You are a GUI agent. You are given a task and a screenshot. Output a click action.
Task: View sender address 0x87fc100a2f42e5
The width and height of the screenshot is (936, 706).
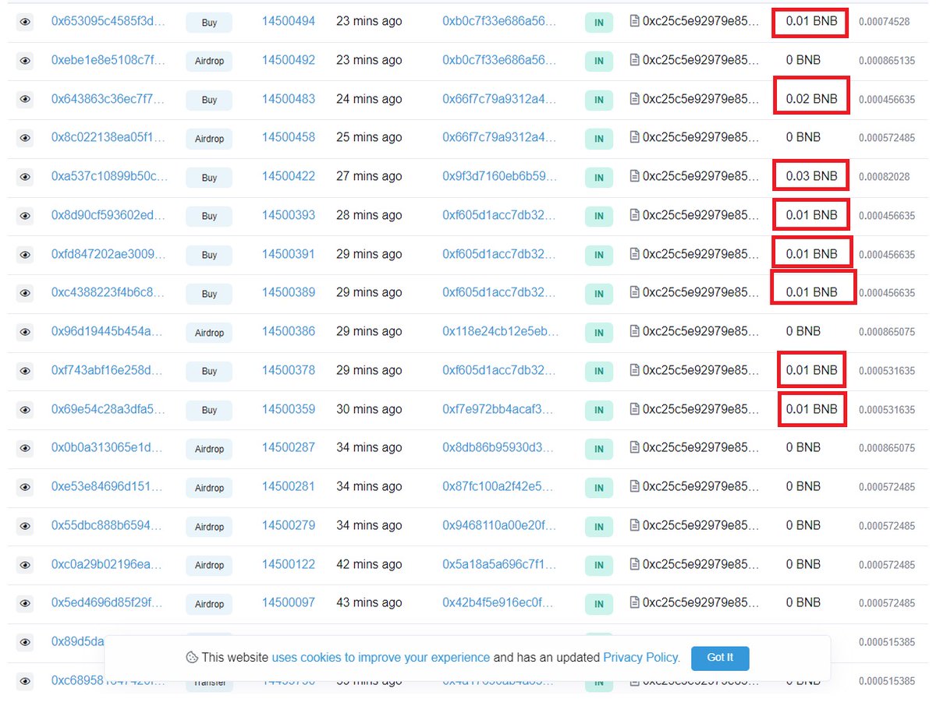(x=498, y=486)
